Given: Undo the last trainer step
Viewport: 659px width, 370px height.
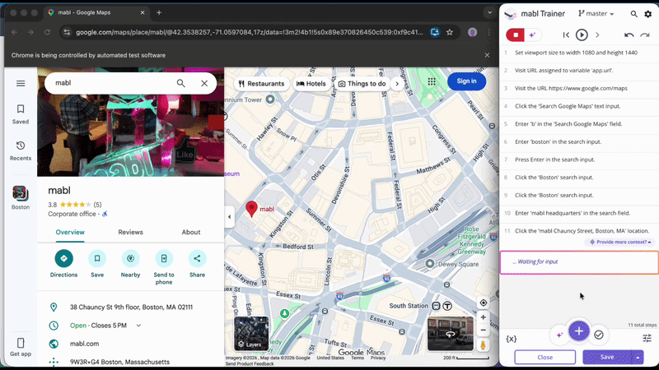Looking at the screenshot, I should pos(629,35).
